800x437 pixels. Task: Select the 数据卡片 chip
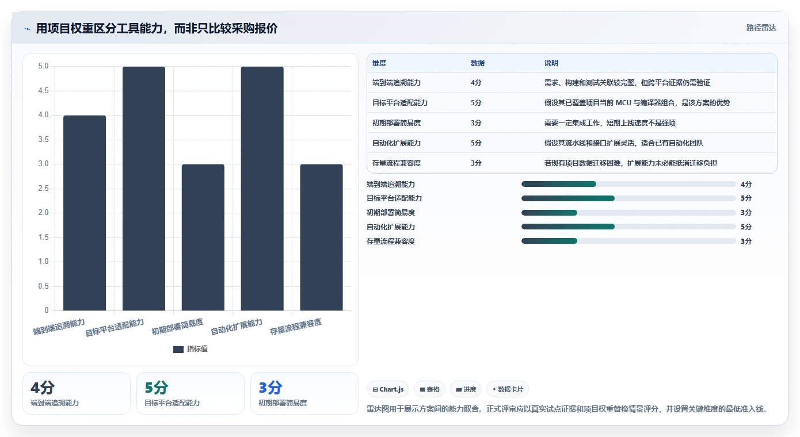pos(508,389)
